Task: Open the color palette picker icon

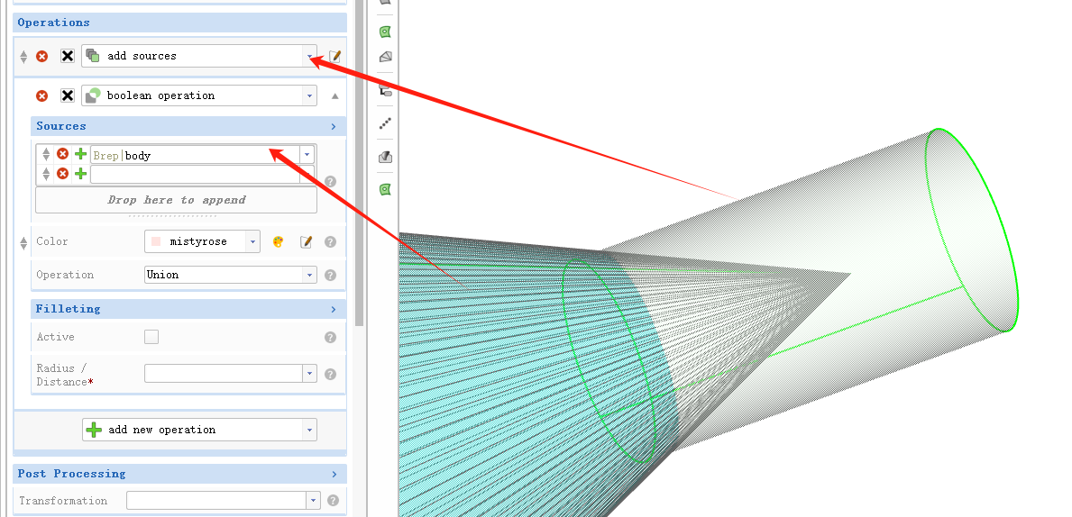Action: [279, 241]
